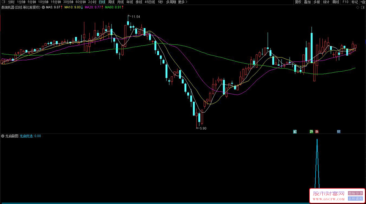Image resolution: width=366 pixels, height=204 pixels.
Task: Open F10 company information
Action: point(345,2)
